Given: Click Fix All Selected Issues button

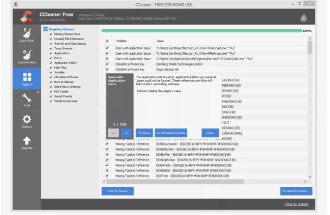Looking at the screenshot, I should point(170,133).
